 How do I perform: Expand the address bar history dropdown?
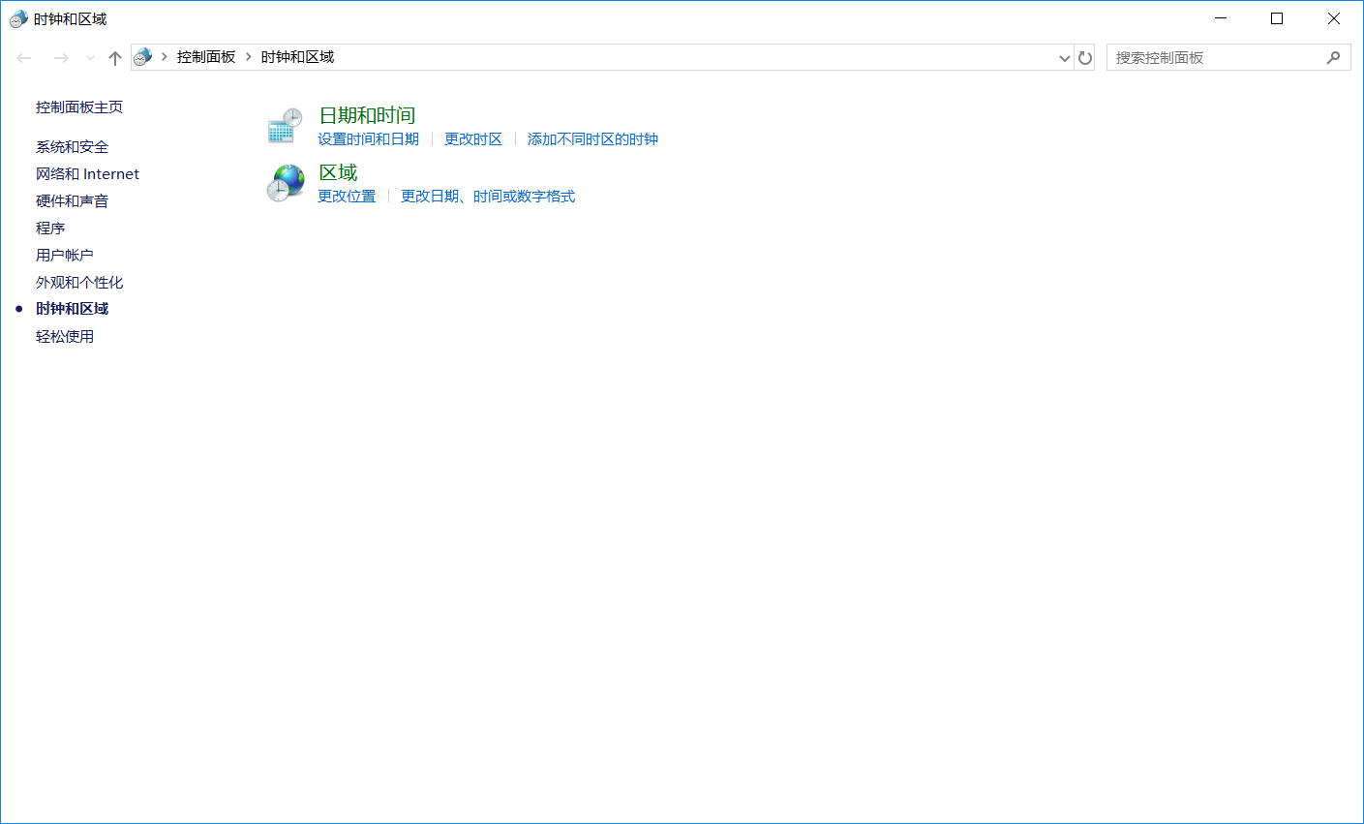pos(1065,58)
